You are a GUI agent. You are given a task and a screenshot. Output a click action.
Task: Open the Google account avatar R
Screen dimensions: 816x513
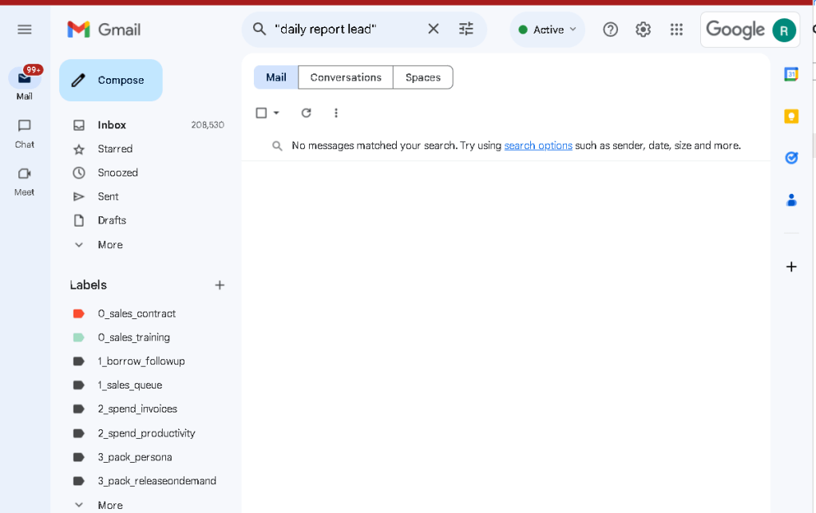pos(784,30)
